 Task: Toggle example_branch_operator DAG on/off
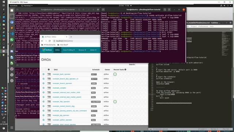click(49, 83)
